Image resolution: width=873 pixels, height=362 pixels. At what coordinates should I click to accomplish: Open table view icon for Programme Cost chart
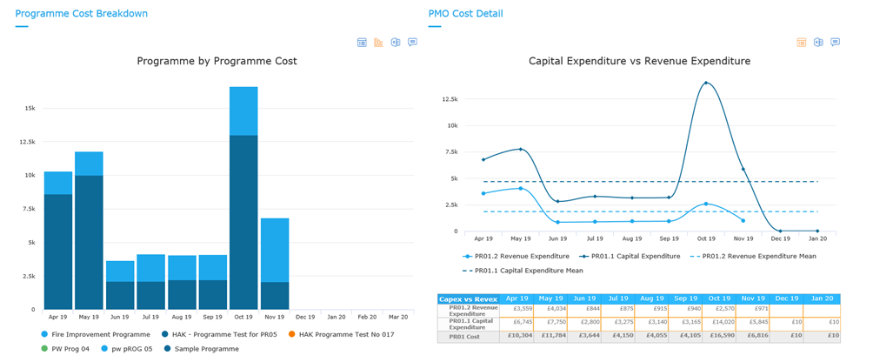pos(362,43)
